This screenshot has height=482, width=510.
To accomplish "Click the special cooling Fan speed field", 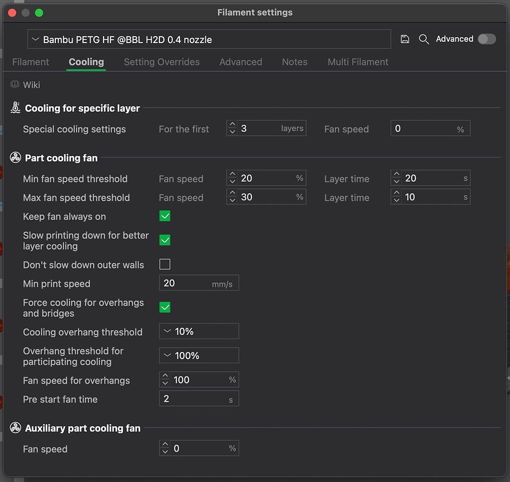I will pyautogui.click(x=430, y=129).
